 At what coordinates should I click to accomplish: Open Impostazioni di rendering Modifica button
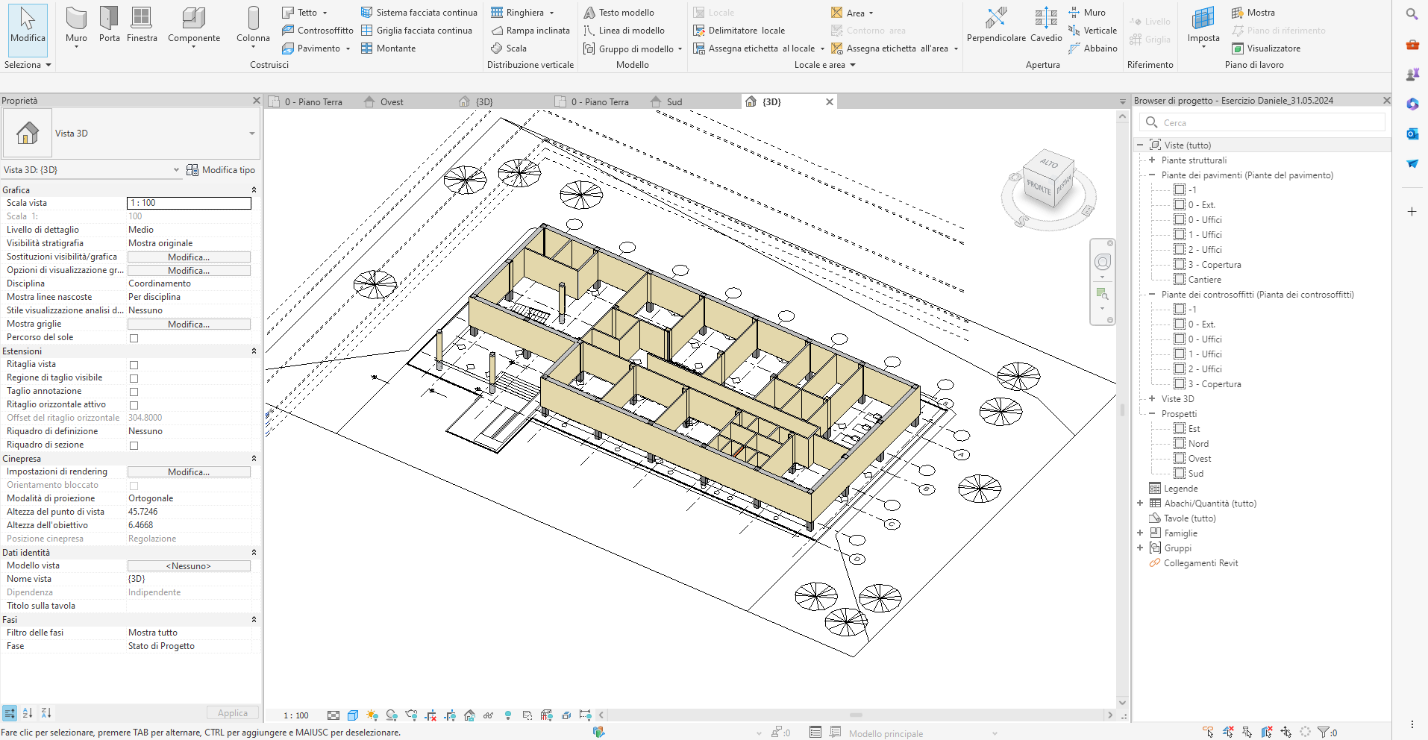click(x=189, y=472)
